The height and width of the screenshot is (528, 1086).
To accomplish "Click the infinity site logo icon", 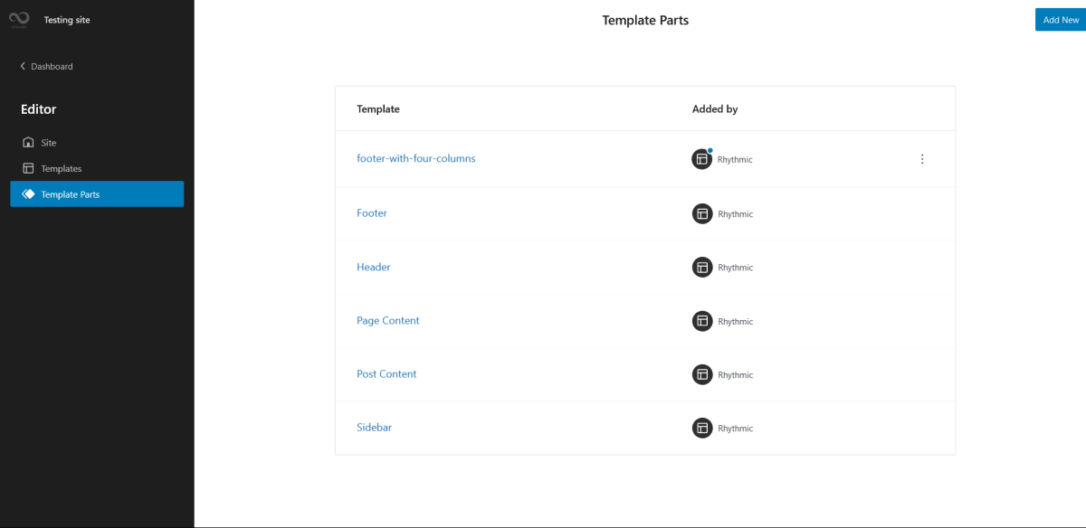I will 19,20.
